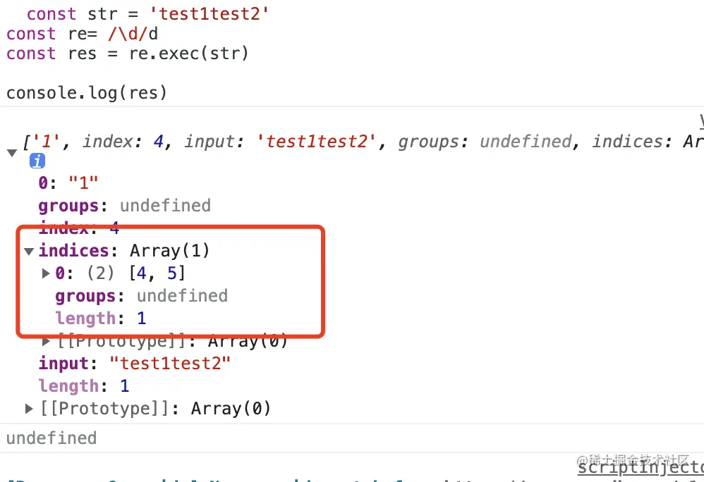Click groups: undefined inside indices
The image size is (704, 482).
(141, 296)
